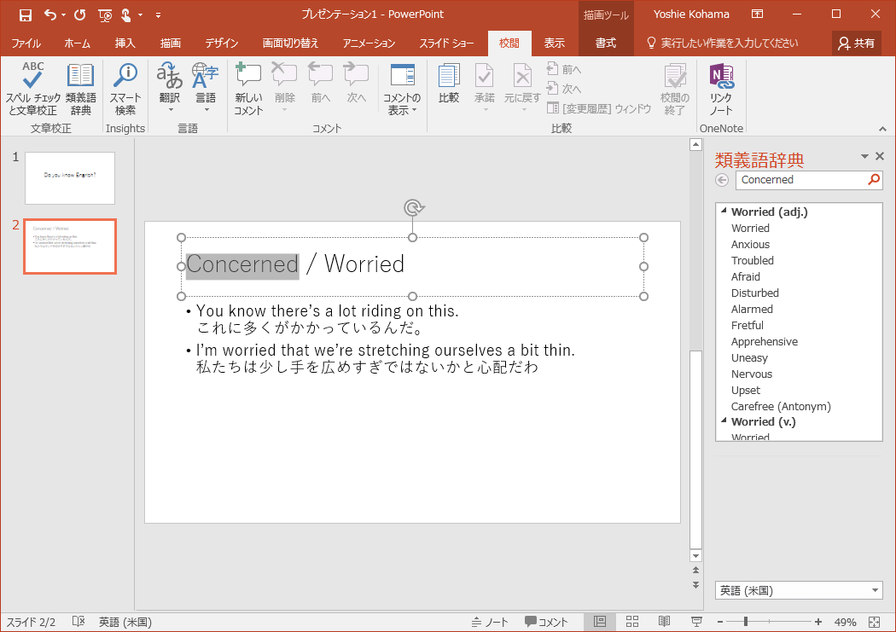This screenshot has height=632, width=896.
Task: Launch Smart Lookup (スマート検索)
Action: (125, 89)
